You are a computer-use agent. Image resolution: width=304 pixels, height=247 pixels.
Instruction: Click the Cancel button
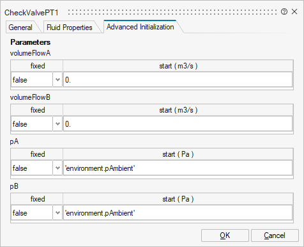275,235
